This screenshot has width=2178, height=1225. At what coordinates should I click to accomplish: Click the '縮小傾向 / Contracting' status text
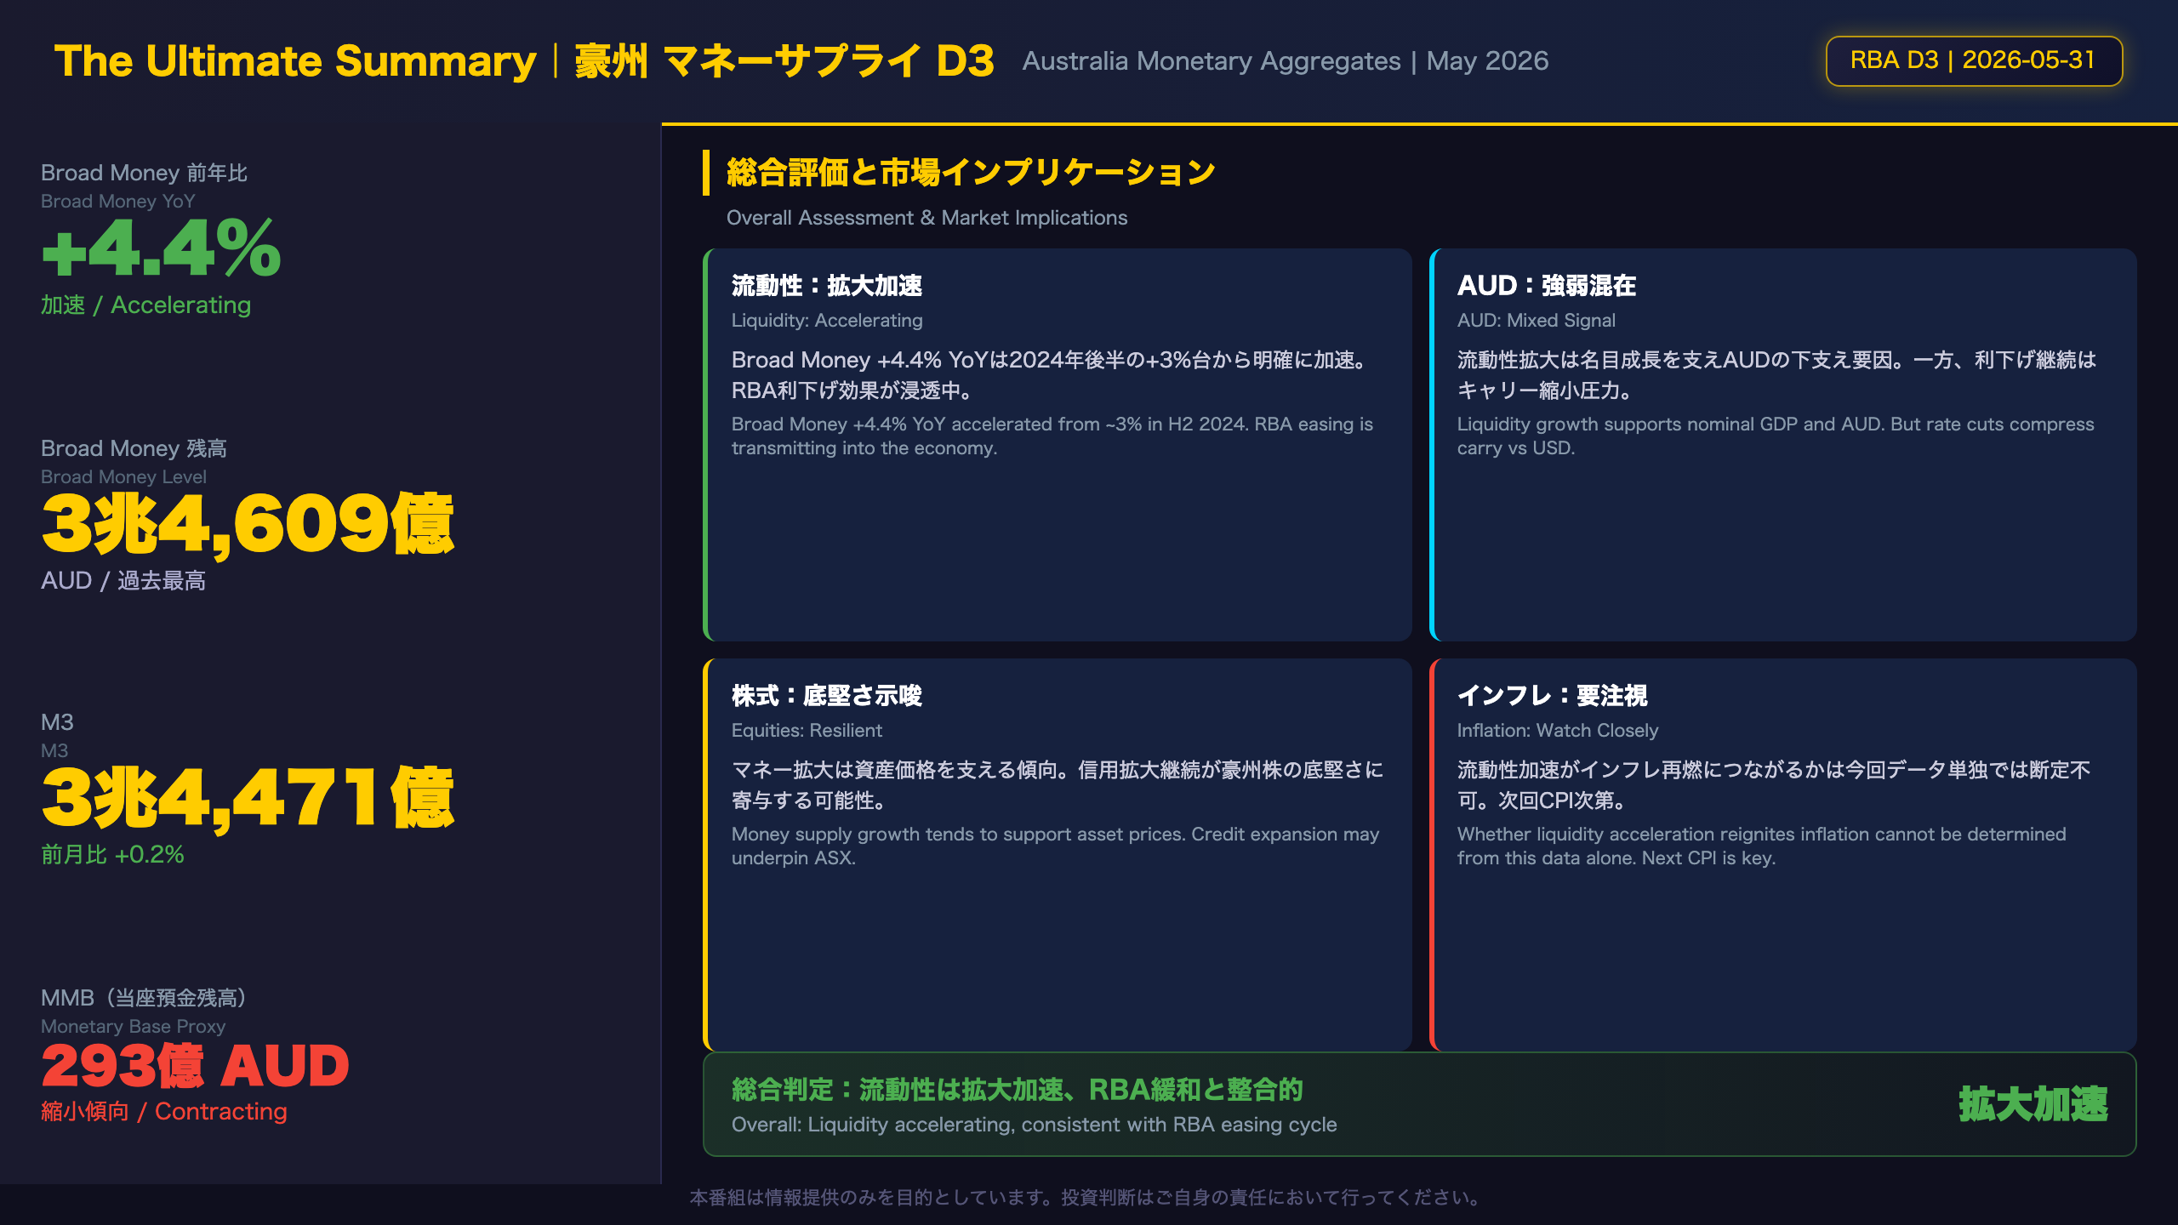(164, 1111)
